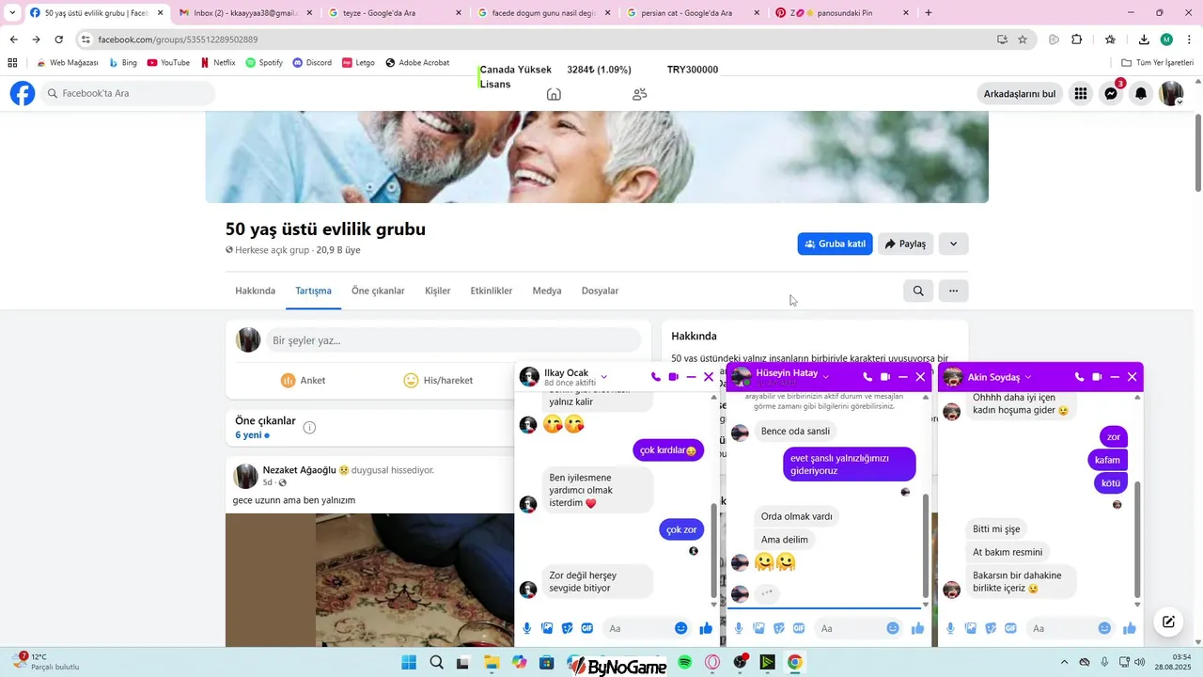Open the Chrome tab search dropdown
1203x677 pixels.
[12, 13]
